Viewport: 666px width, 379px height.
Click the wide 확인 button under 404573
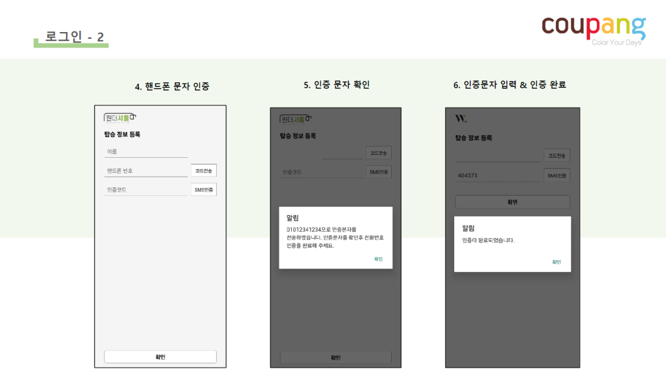512,202
